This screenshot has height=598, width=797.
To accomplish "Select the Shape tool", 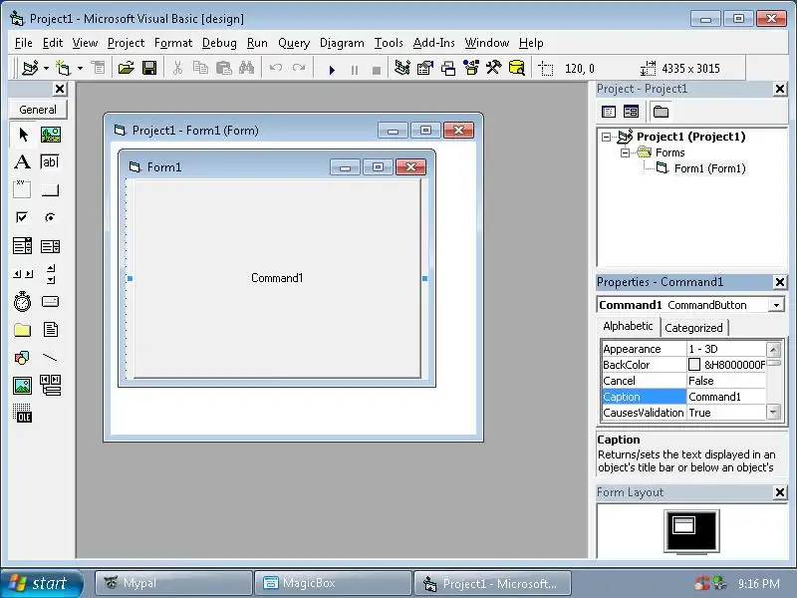I will (x=23, y=358).
